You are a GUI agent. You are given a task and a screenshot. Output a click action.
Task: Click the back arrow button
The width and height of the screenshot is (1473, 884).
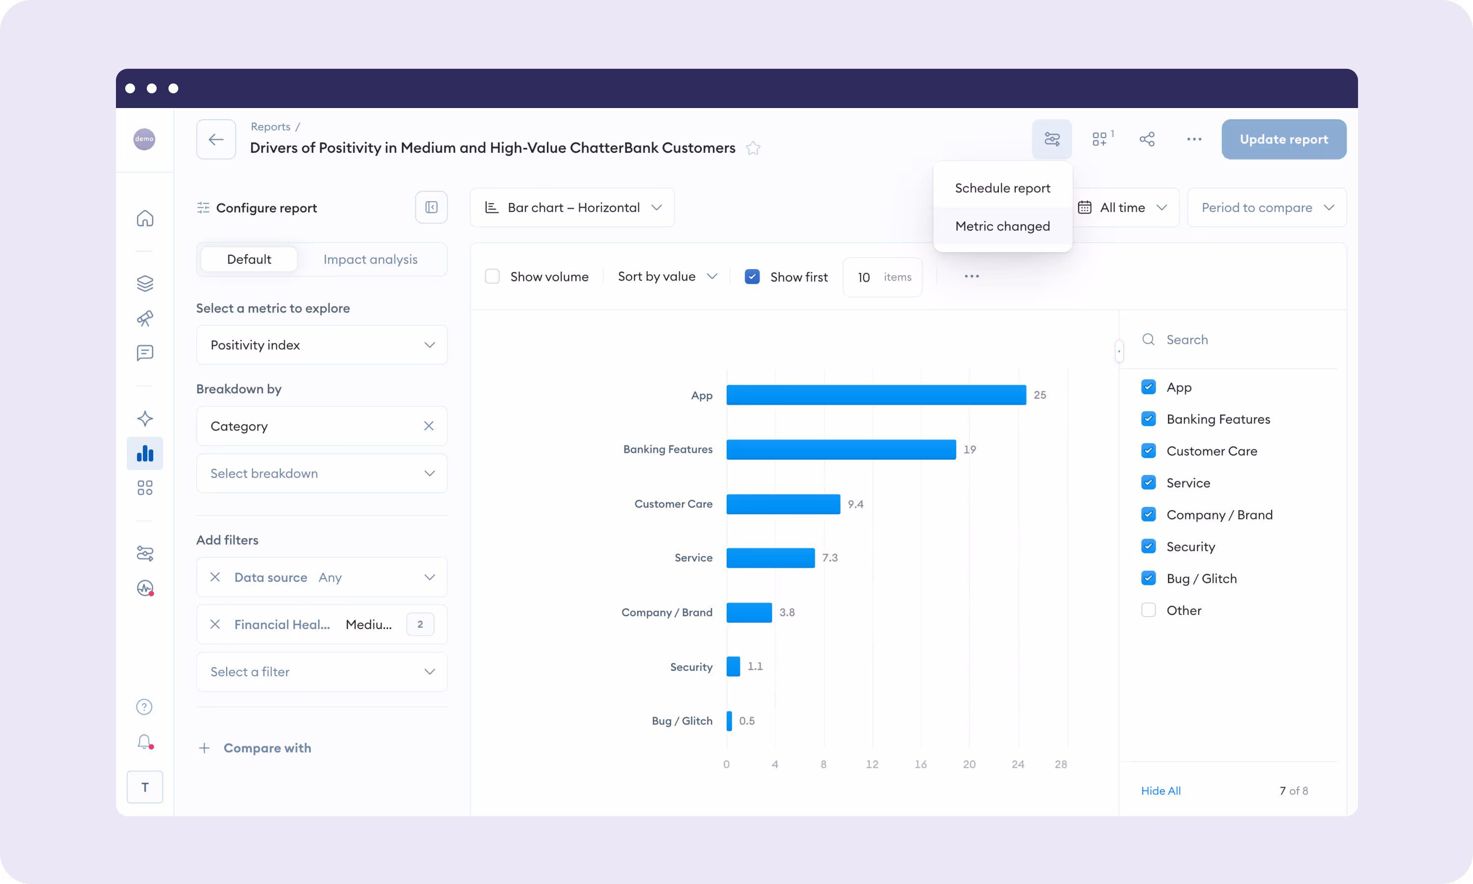click(x=216, y=139)
